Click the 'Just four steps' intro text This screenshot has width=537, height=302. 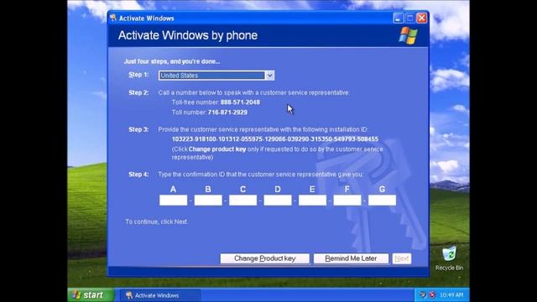172,61
